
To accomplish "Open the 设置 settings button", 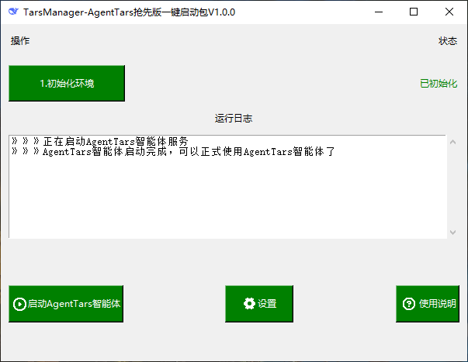I will (259, 304).
